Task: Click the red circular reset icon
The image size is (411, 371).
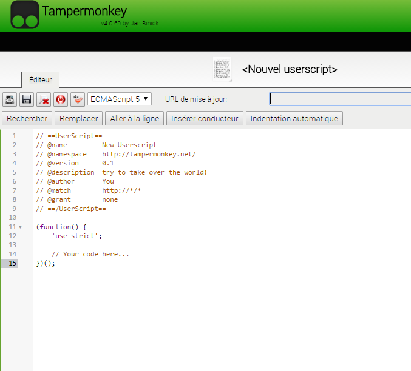Action: pyautogui.click(x=61, y=99)
